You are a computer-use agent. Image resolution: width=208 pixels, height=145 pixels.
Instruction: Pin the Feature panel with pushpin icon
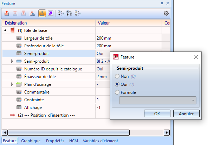point(162,4)
